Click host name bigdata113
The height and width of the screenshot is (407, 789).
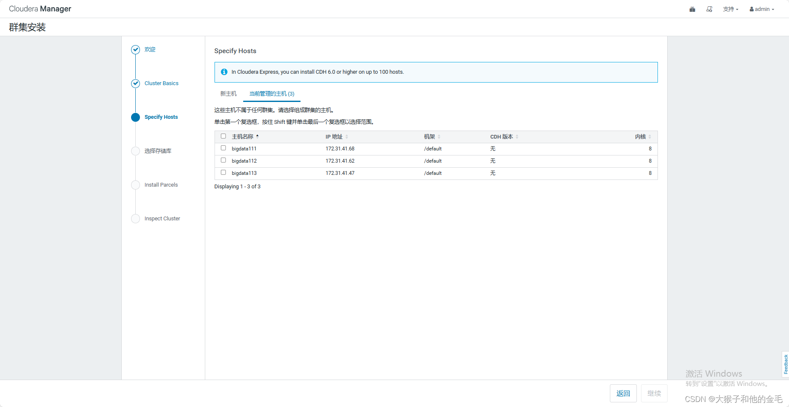(x=244, y=173)
